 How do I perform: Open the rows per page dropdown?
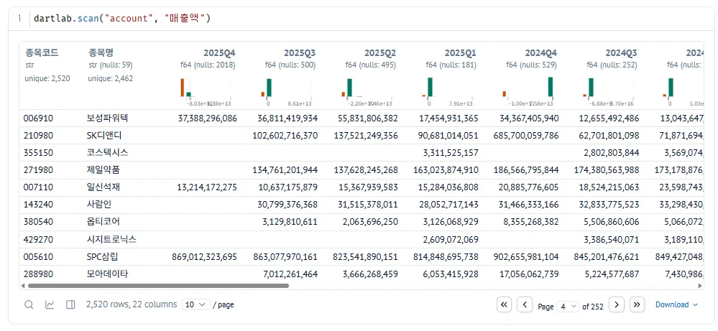[196, 304]
